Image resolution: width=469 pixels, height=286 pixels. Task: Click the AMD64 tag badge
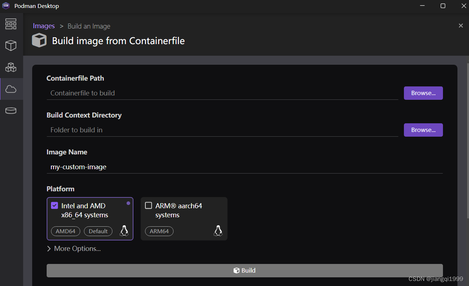65,231
